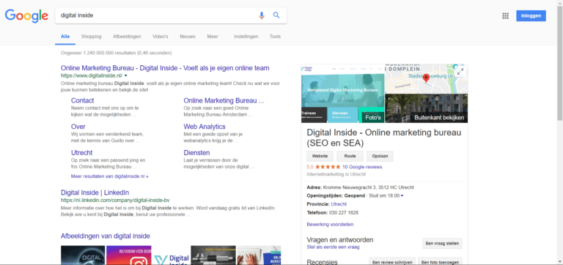This screenshot has width=563, height=265.
Task: Switch to the Nieuws tab
Action: [x=188, y=37]
